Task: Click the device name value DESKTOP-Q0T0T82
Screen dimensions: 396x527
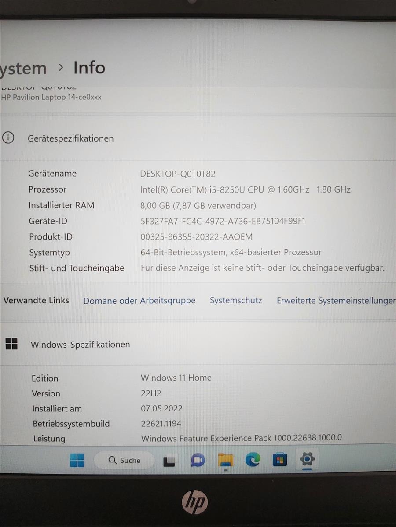Action: coord(178,174)
